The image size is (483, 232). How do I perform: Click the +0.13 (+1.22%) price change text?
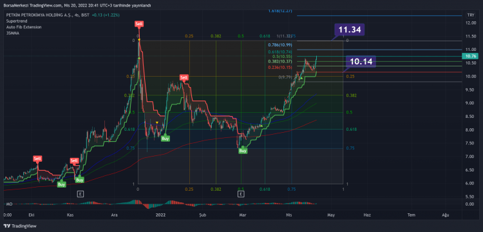[106, 15]
